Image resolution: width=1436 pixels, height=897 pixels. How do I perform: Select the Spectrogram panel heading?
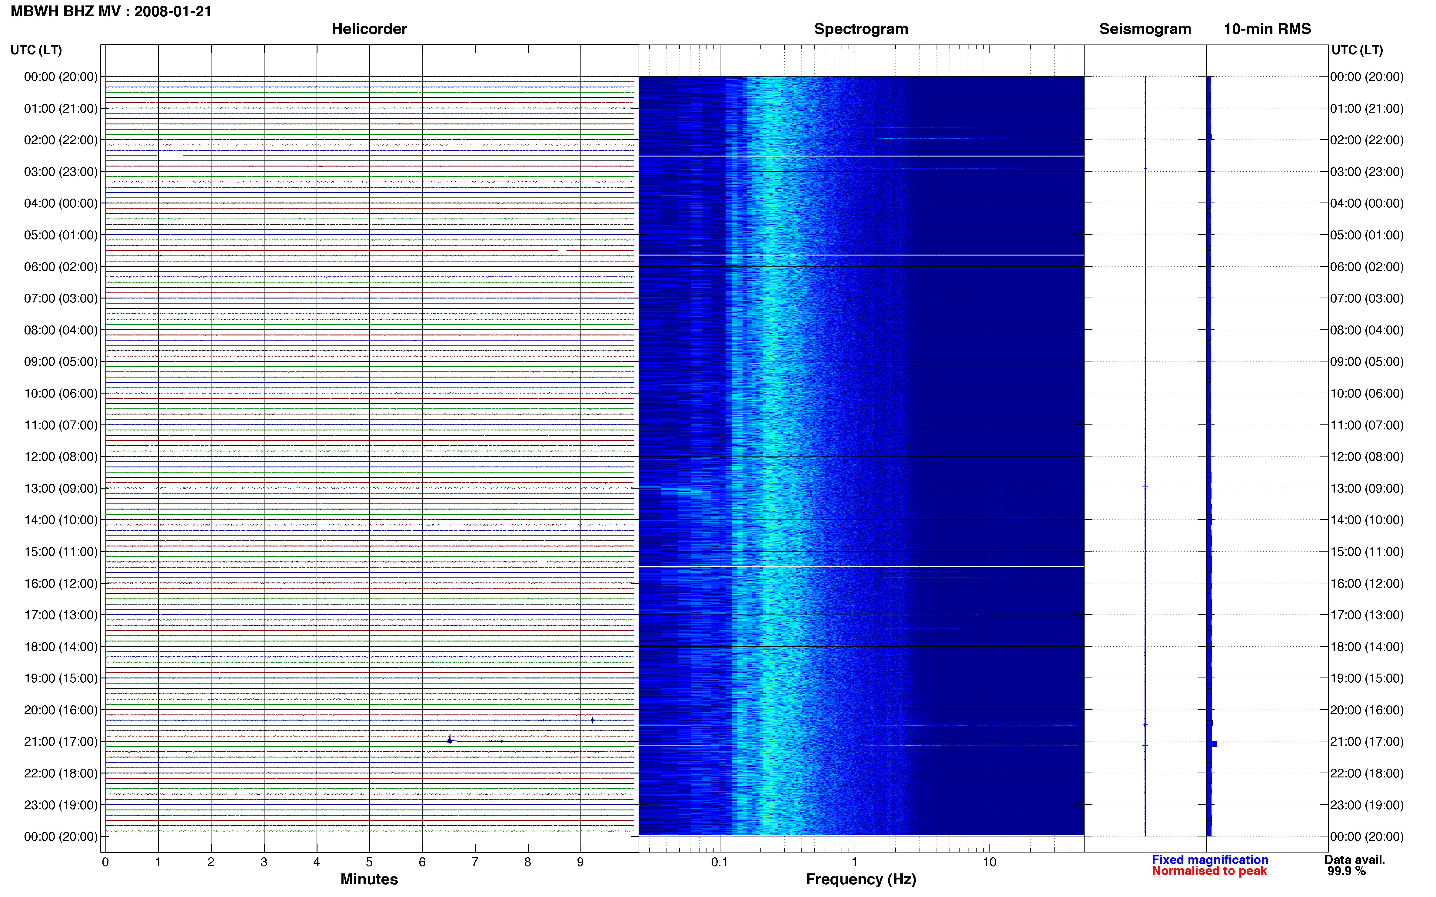[x=861, y=29]
